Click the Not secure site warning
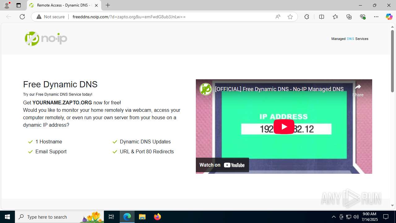396x223 pixels. click(x=51, y=17)
